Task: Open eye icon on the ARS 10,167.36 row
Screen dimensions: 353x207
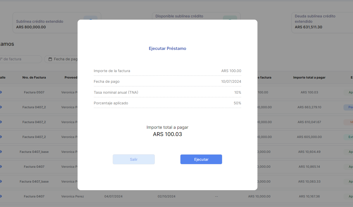Action: [x=1, y=196]
